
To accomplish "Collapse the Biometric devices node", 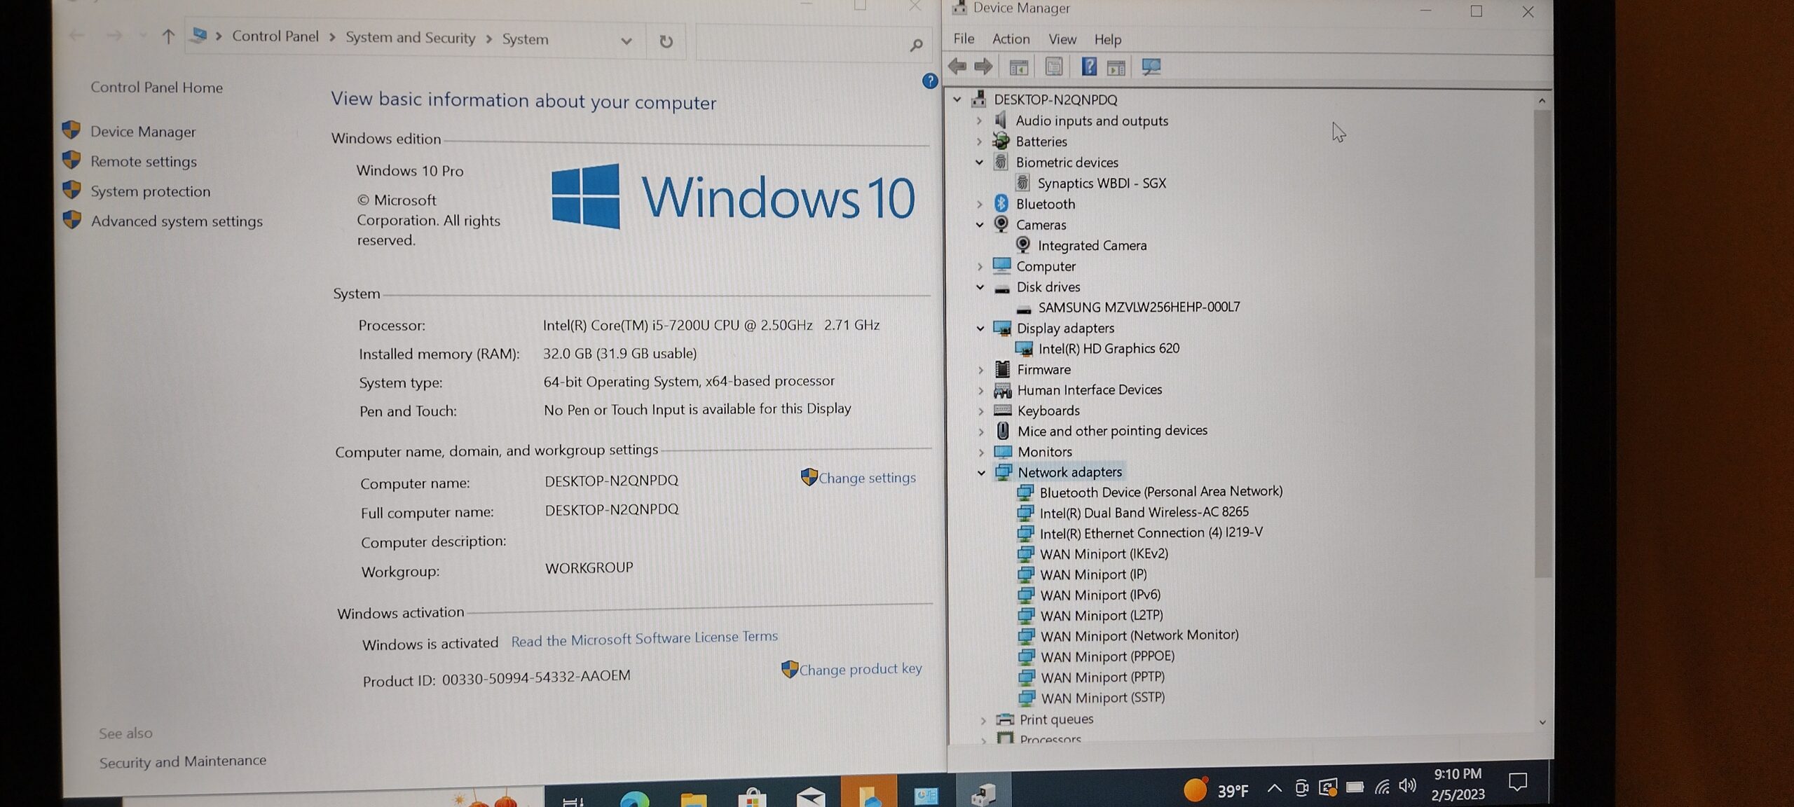I will [x=980, y=163].
